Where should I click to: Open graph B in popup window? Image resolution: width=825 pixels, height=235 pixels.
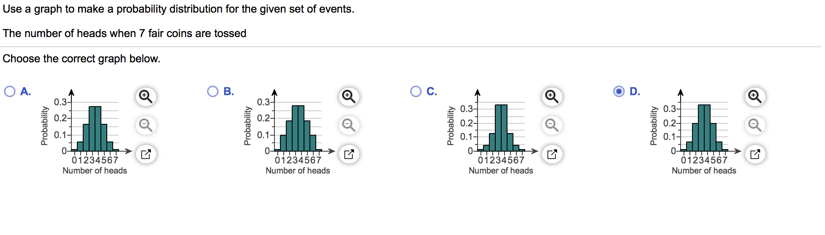coord(349,154)
